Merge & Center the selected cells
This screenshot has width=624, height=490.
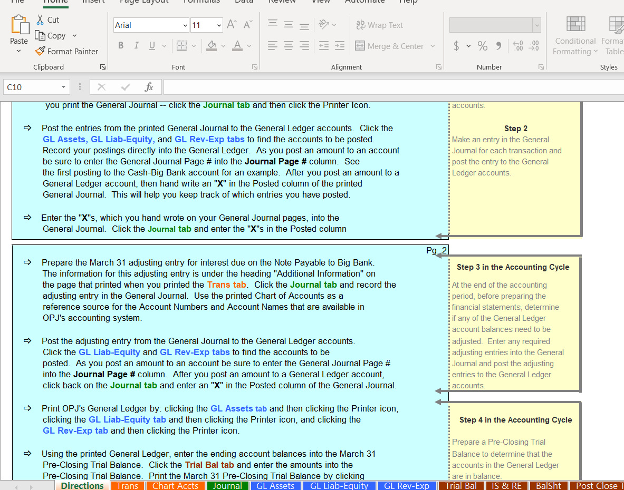pyautogui.click(x=389, y=46)
